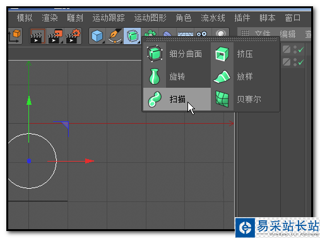Select the 贝赛尔 Bezier generator
Image resolution: width=320 pixels, height=238 pixels.
pos(245,99)
